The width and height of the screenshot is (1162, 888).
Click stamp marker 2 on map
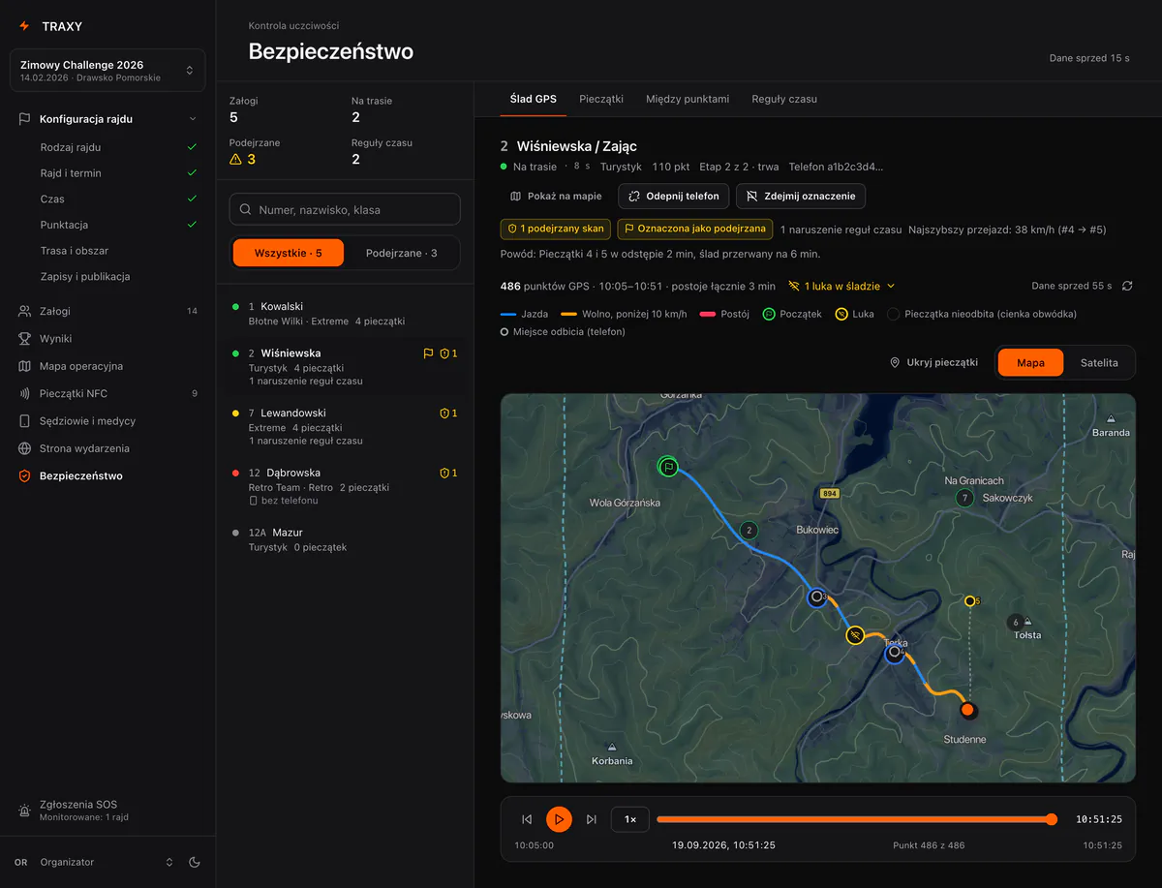pyautogui.click(x=748, y=530)
